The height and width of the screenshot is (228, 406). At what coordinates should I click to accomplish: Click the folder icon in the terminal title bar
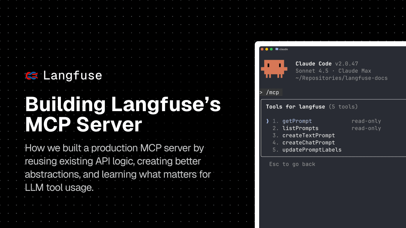(x=276, y=49)
